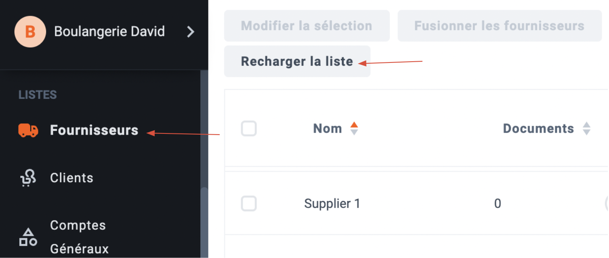The width and height of the screenshot is (609, 258).
Task: Open Comptes Généraux in the sidebar
Action: pos(79,237)
